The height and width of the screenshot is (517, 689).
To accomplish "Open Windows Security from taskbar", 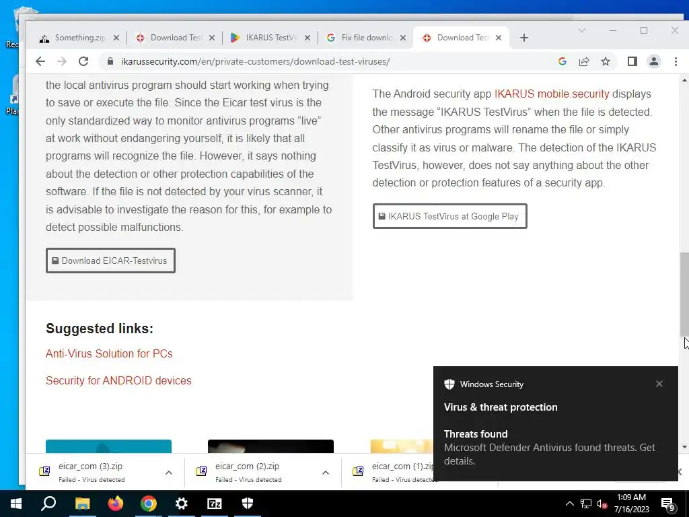I will click(x=248, y=504).
